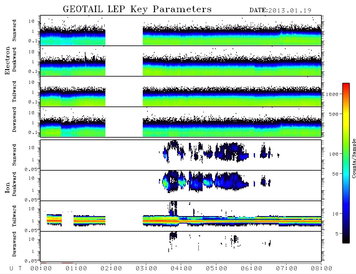This screenshot has width=356, height=274.
Task: Click the Ion "Duskward" panel label
Action: [14, 184]
